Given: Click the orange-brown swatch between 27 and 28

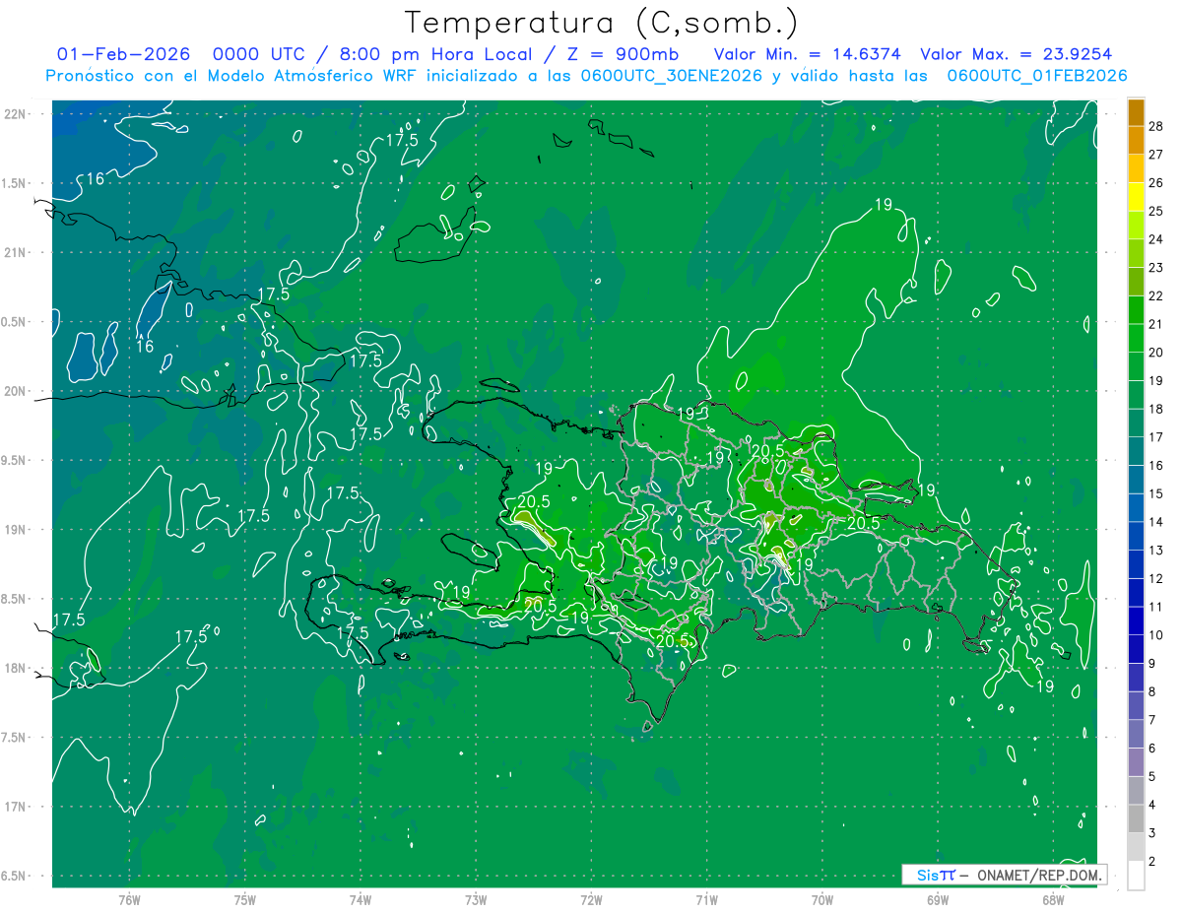Looking at the screenshot, I should (x=1136, y=140).
